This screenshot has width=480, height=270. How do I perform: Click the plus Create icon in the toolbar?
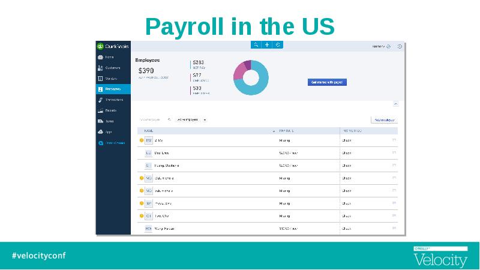coord(267,45)
